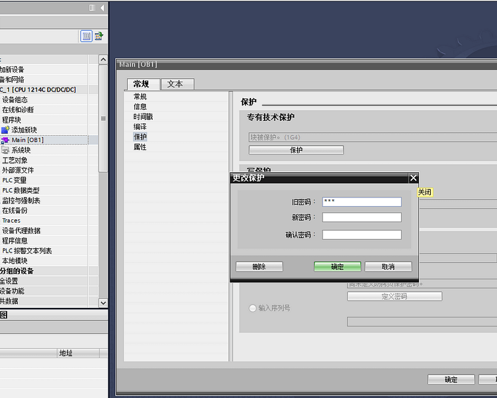The image size is (497, 398).
Task: Collapse the project tree with the left arrow
Action: pos(102,8)
